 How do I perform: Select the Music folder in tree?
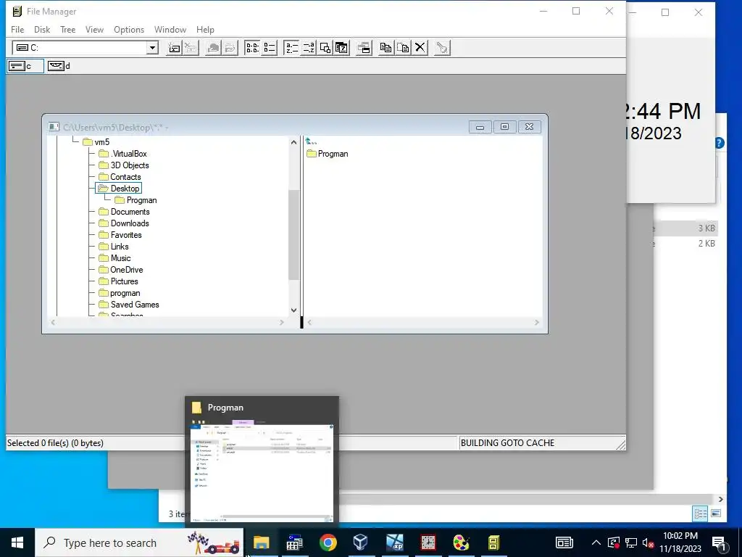tap(114, 258)
